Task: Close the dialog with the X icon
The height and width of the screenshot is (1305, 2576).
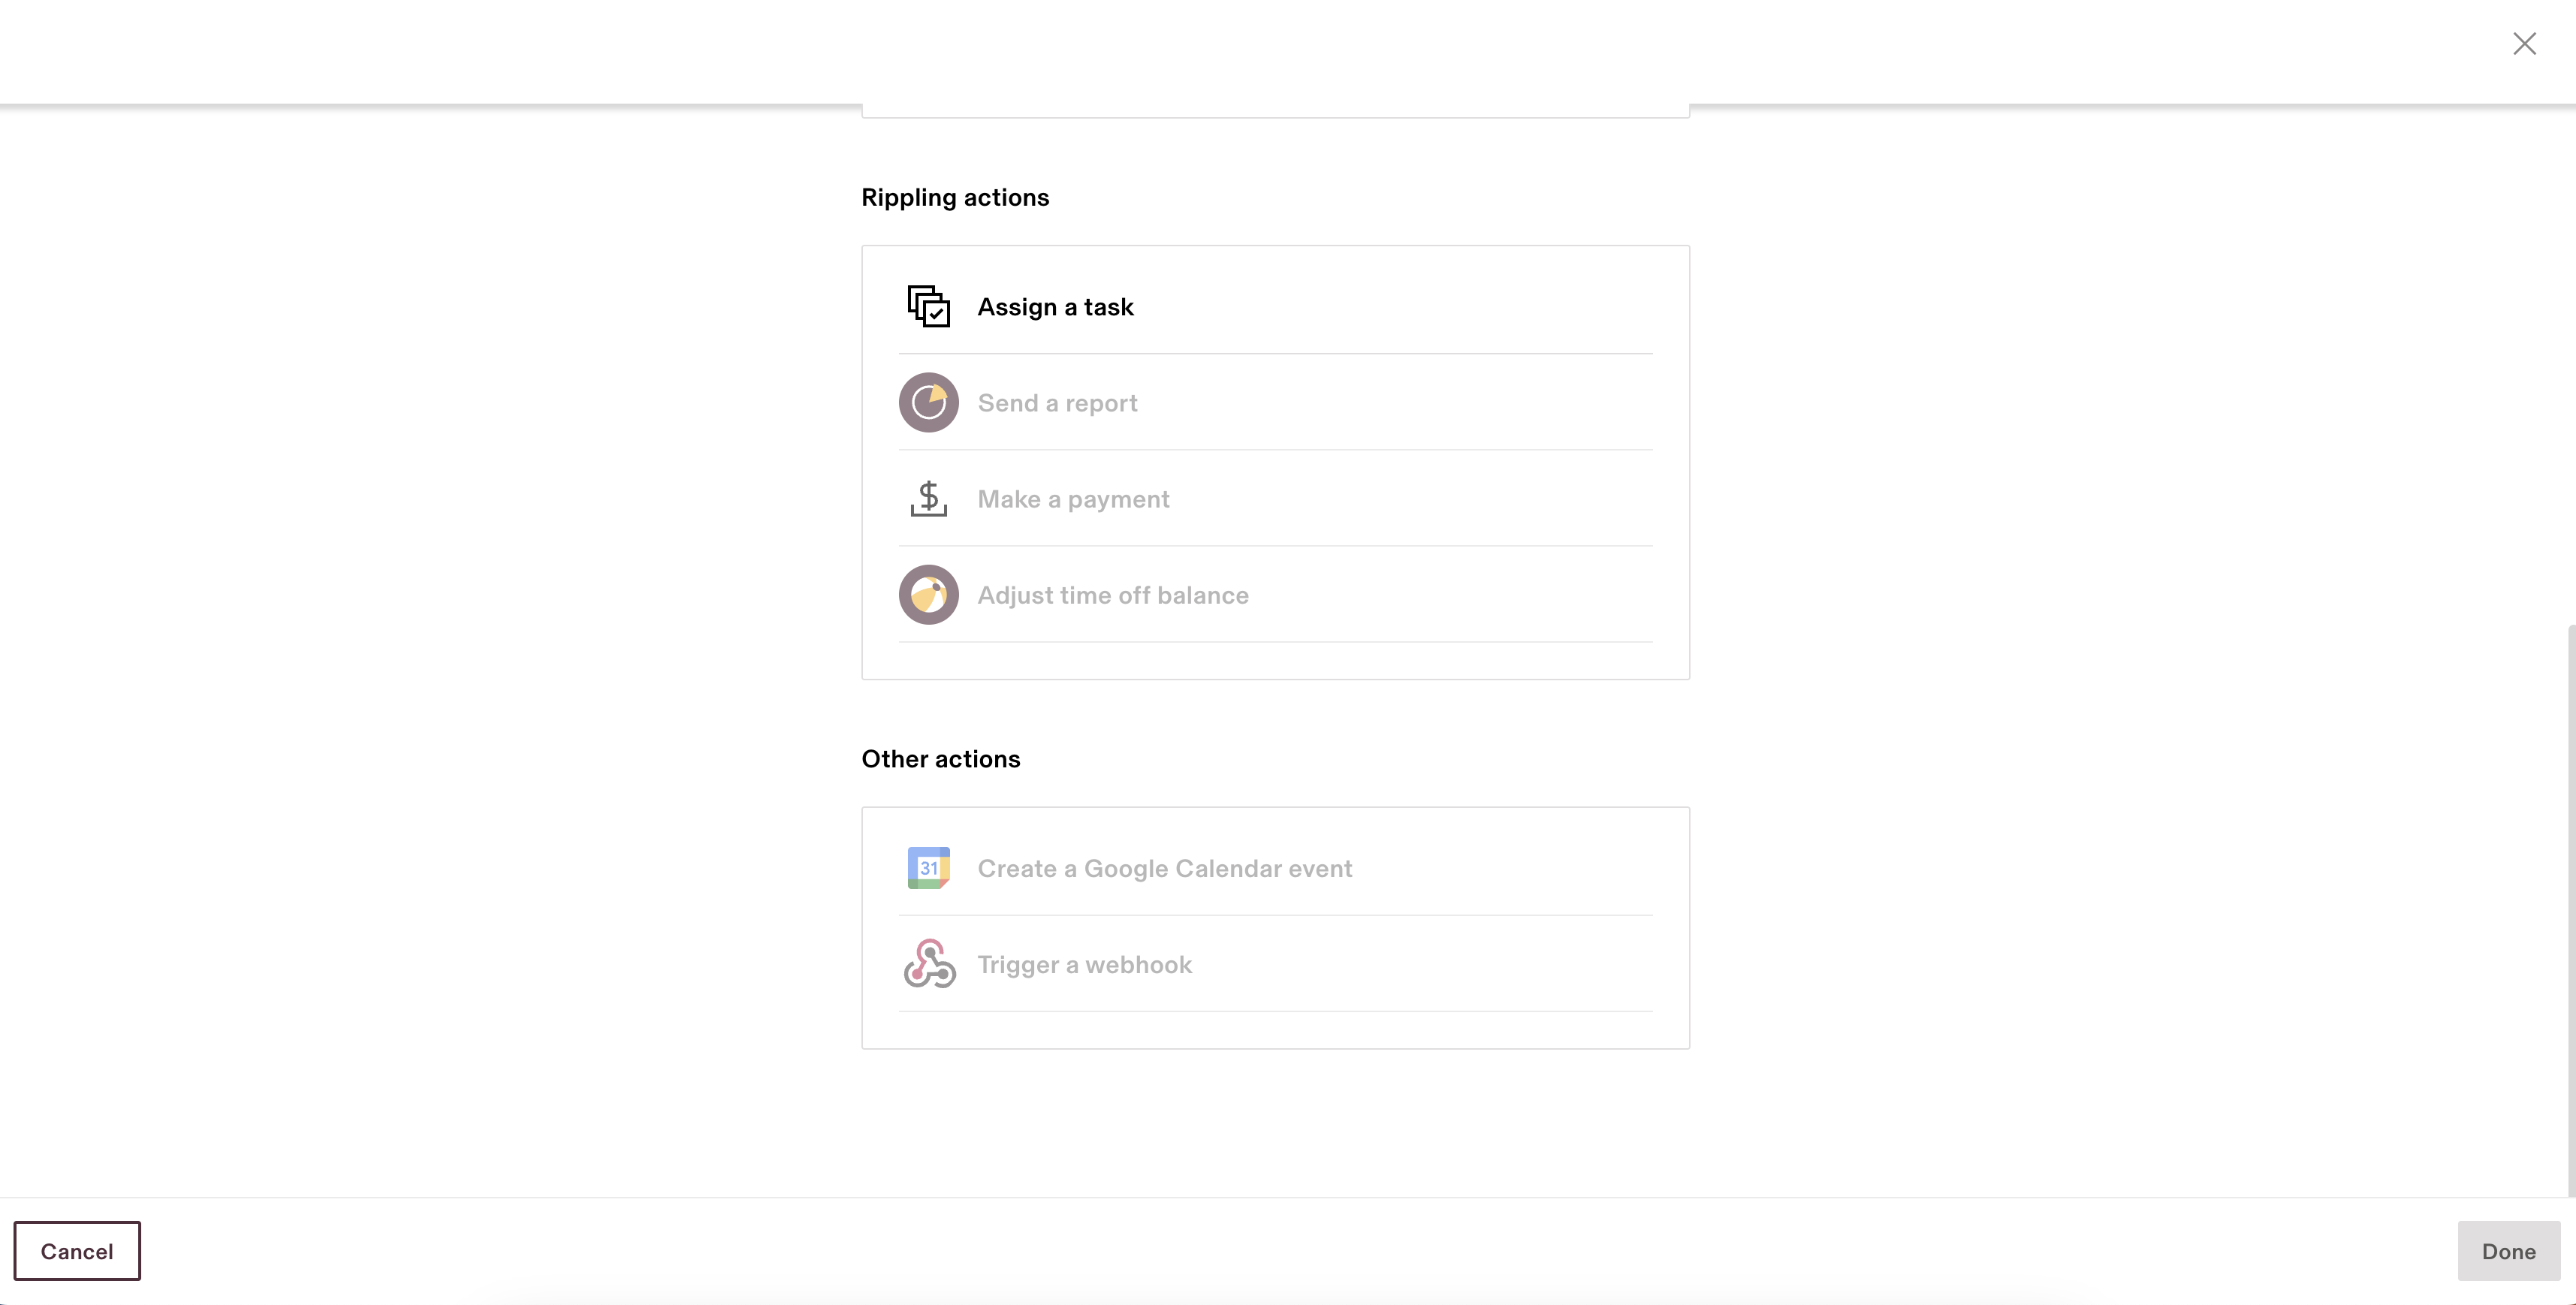Action: (2524, 44)
